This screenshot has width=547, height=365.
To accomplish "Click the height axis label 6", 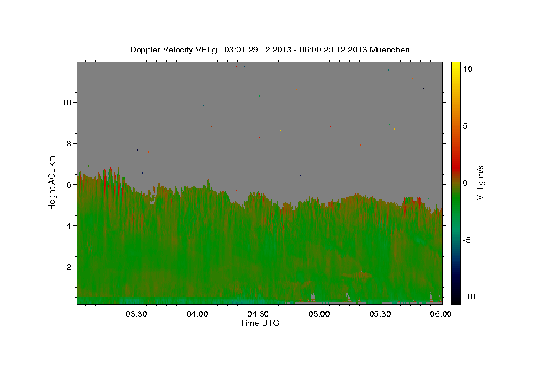I will (x=68, y=184).
